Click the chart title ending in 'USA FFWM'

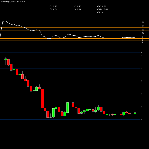pyautogui.click(x=13, y=2)
